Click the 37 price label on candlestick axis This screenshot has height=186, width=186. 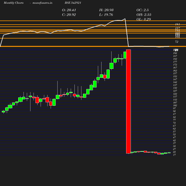coord(174,143)
